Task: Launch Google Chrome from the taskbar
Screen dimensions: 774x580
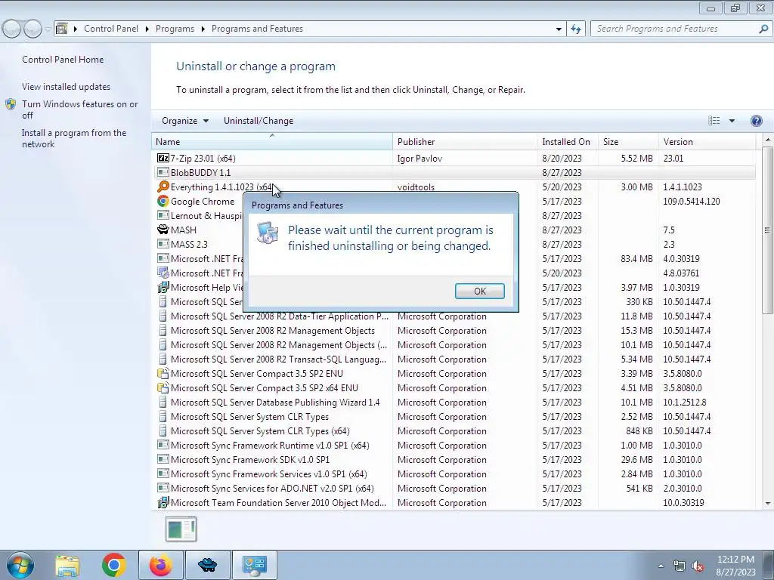Action: click(113, 565)
